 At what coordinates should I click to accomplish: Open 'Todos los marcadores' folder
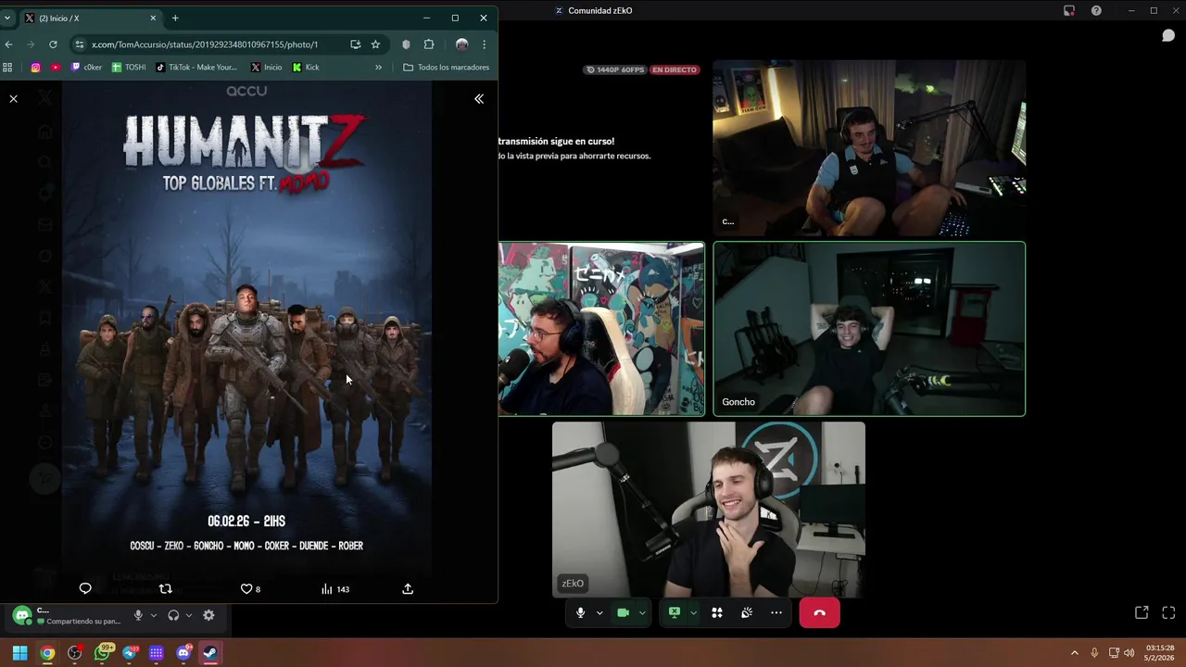(447, 67)
